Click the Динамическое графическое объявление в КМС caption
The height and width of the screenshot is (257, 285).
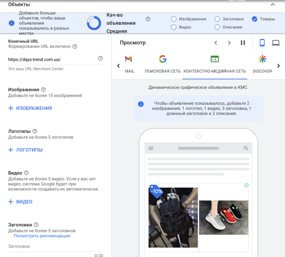198,87
